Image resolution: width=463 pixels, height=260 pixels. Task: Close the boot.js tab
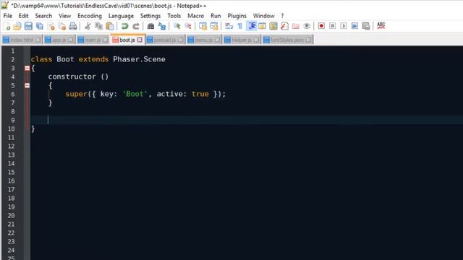coord(140,40)
